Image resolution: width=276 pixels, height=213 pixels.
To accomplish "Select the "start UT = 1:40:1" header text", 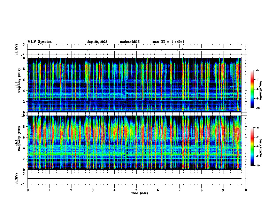I will click(x=168, y=42).
